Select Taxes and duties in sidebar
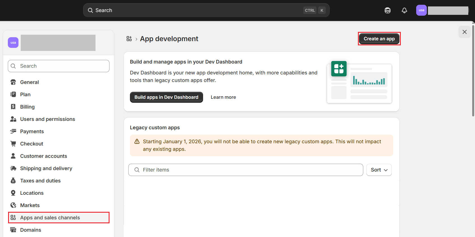This screenshot has width=475, height=237. click(x=40, y=180)
